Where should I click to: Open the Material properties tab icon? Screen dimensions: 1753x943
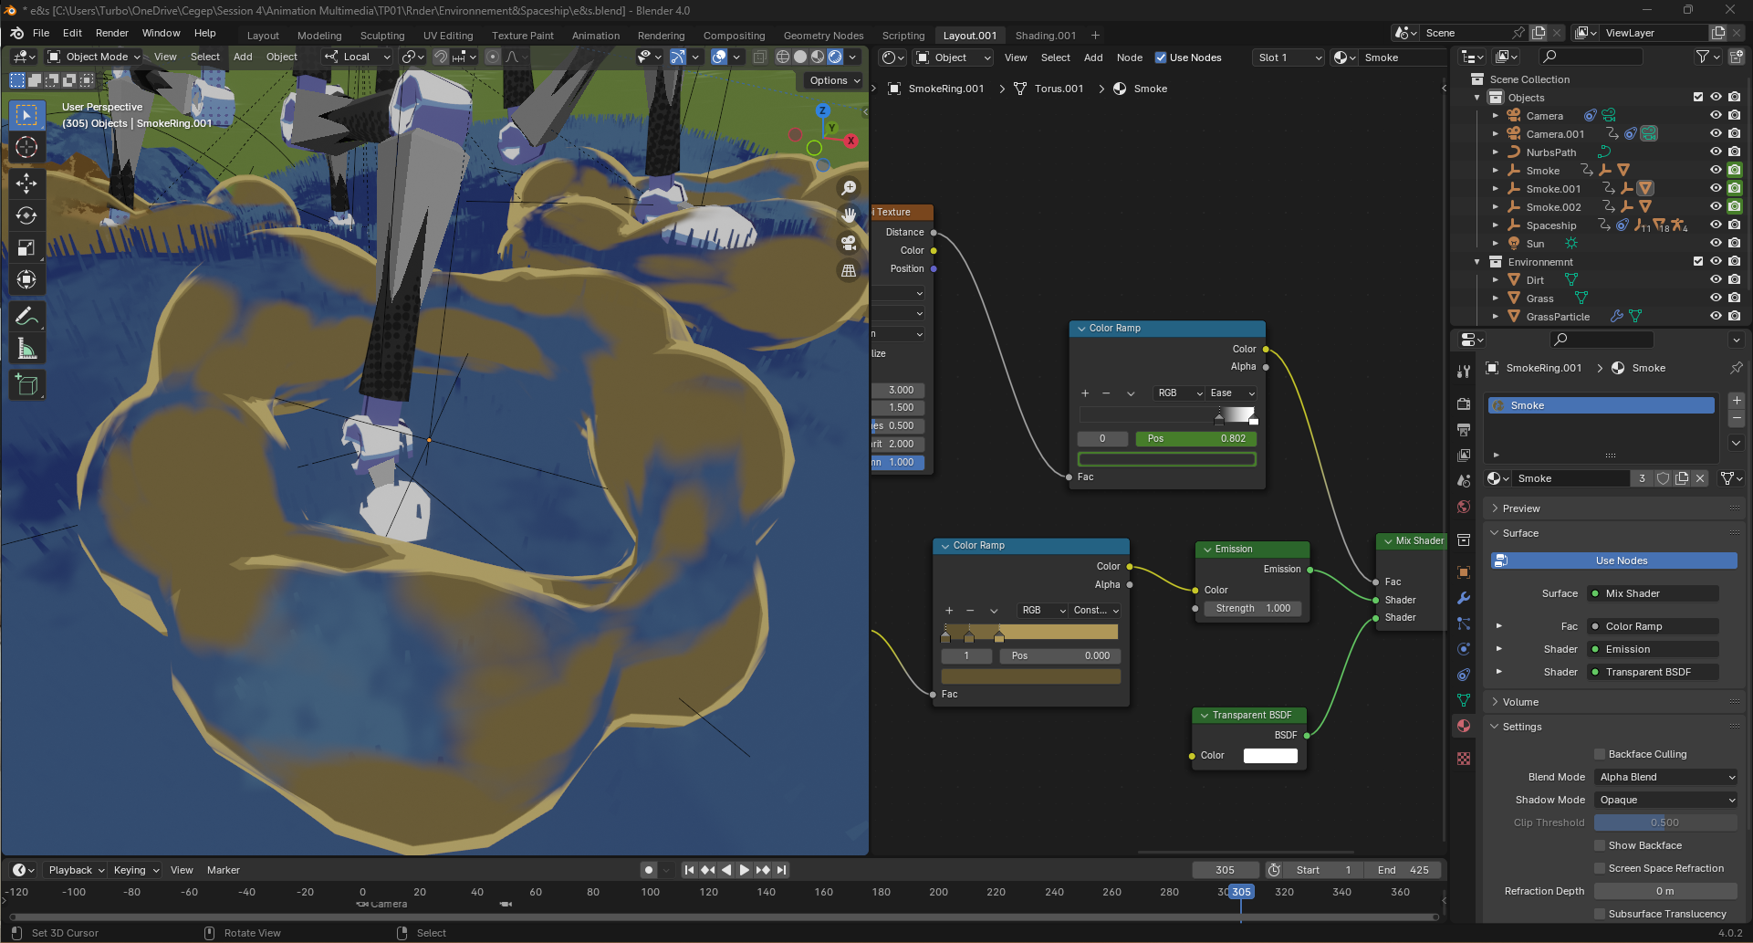(1464, 726)
